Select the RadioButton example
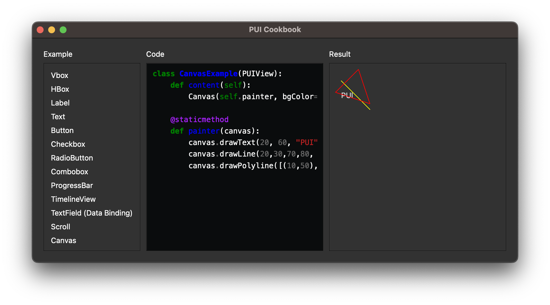The width and height of the screenshot is (550, 305). tap(72, 158)
